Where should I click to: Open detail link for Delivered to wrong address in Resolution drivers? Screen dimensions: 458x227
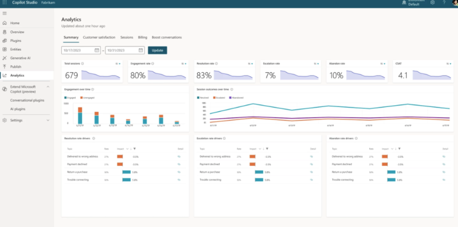[179, 156]
